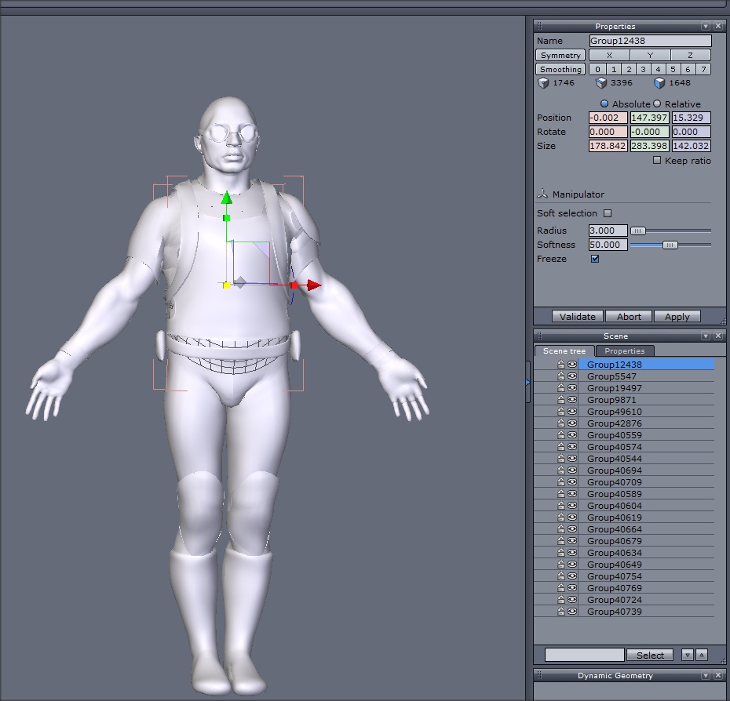730x701 pixels.
Task: Enable the Soft selection checkbox
Action: [608, 213]
